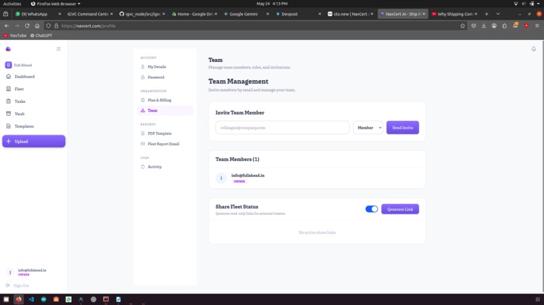Screen dimensions: 544x305
Task: Open Templates in the sidebar
Action: click(x=34, y=127)
